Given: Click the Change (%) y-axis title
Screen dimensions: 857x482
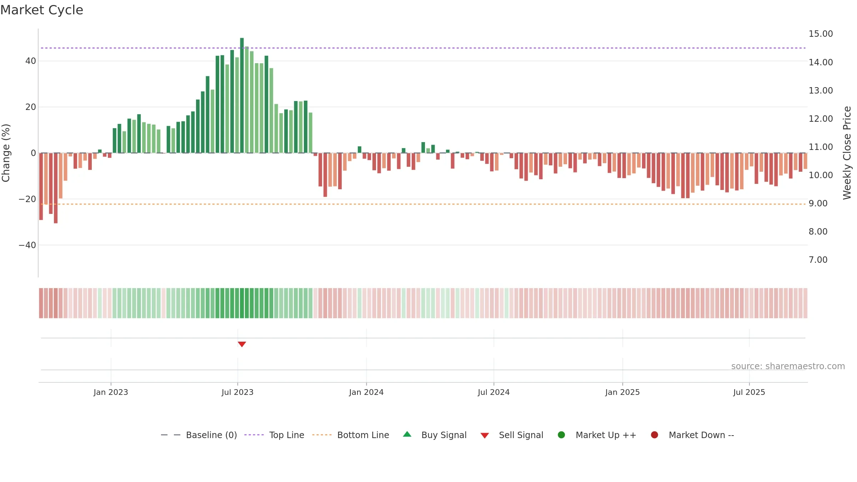Looking at the screenshot, I should 6,153.
